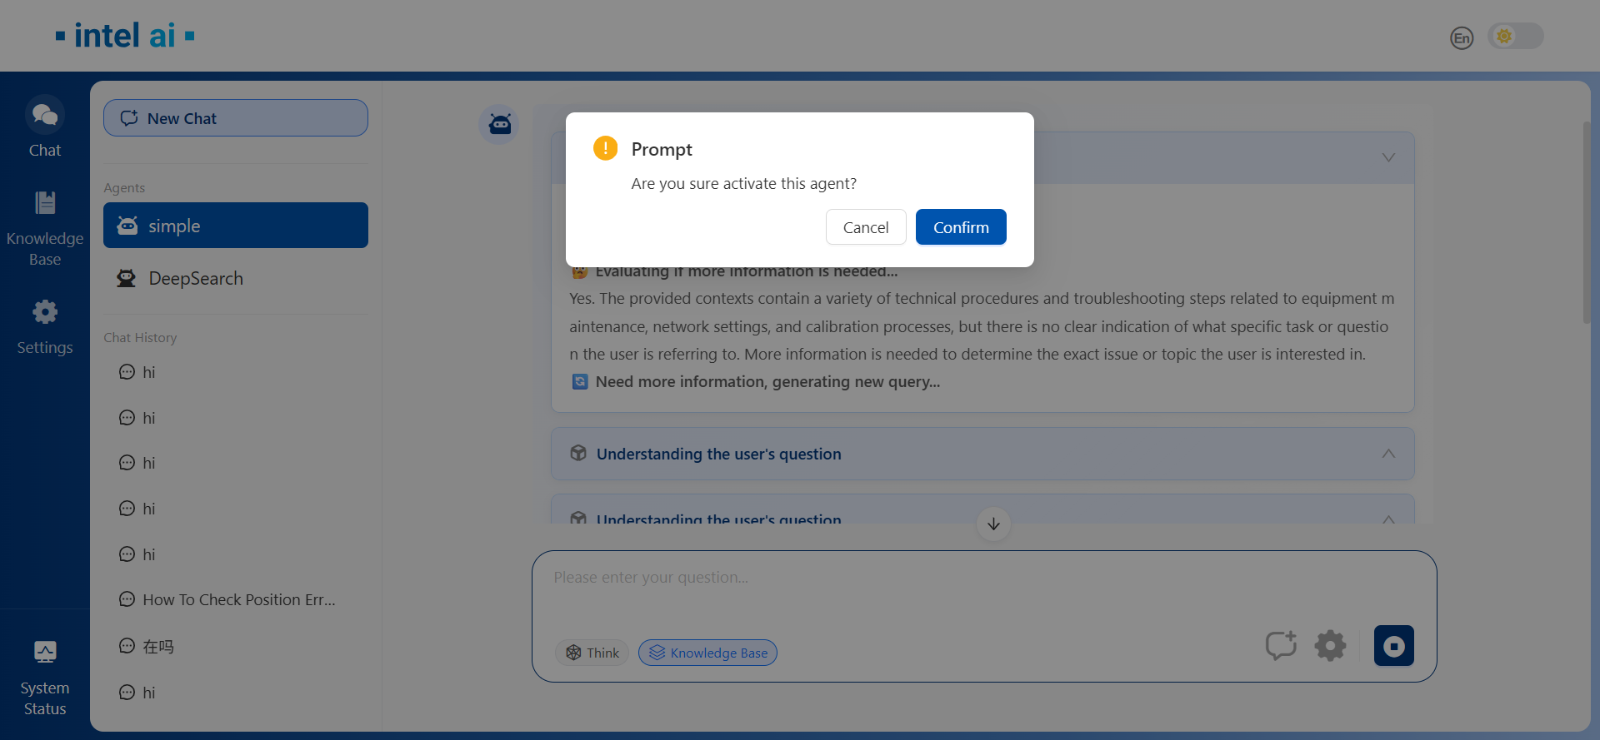Toggle the Knowledge Base option
Screen dimensions: 1600x740
coord(707,653)
